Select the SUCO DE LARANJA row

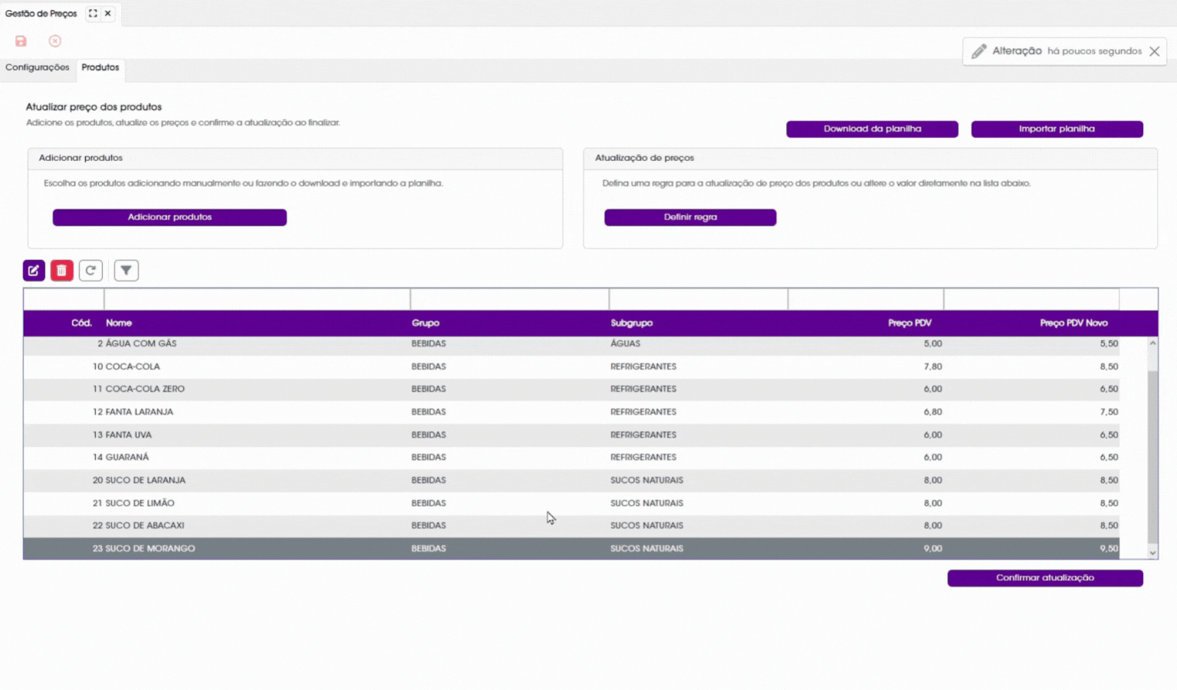tap(571, 481)
